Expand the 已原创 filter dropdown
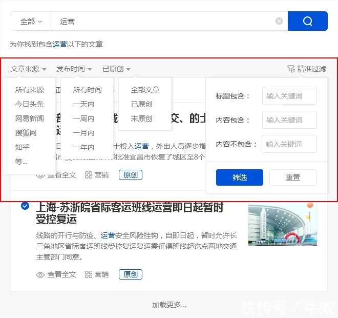Viewport: 338px width, 318px height. (x=116, y=69)
